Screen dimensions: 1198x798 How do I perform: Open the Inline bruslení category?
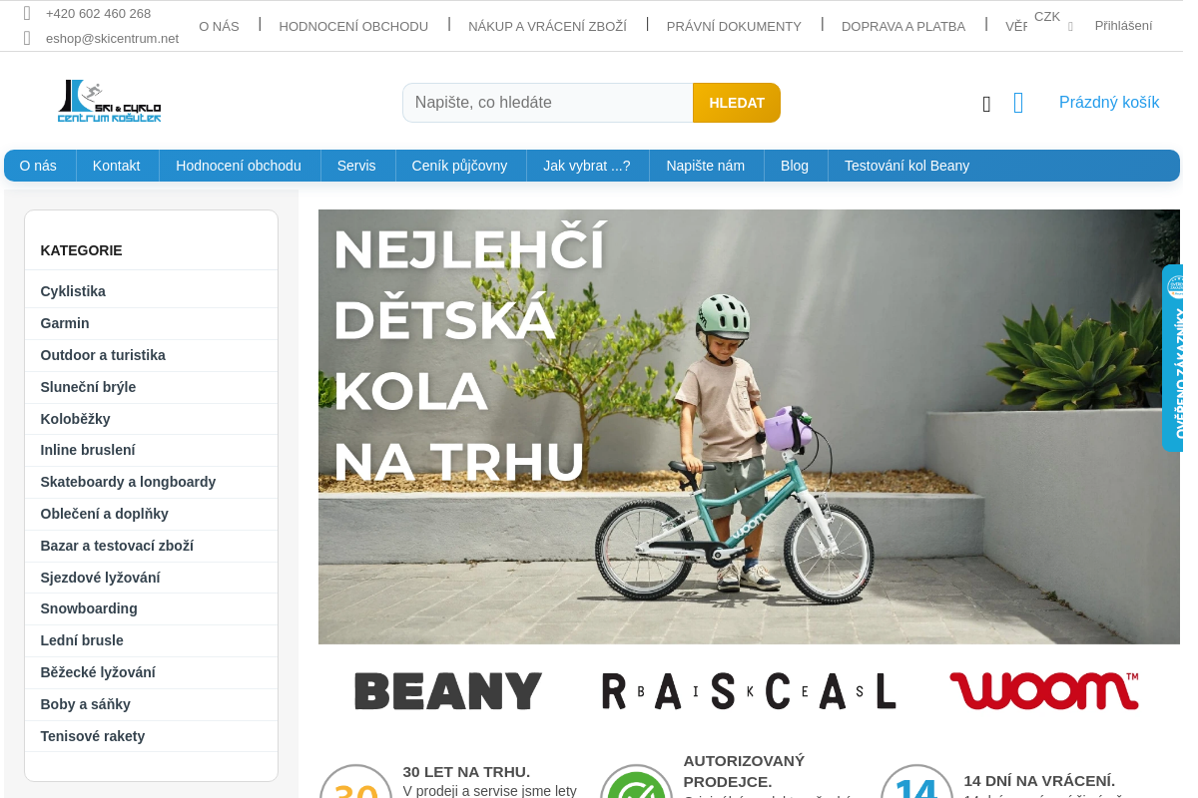(x=151, y=450)
